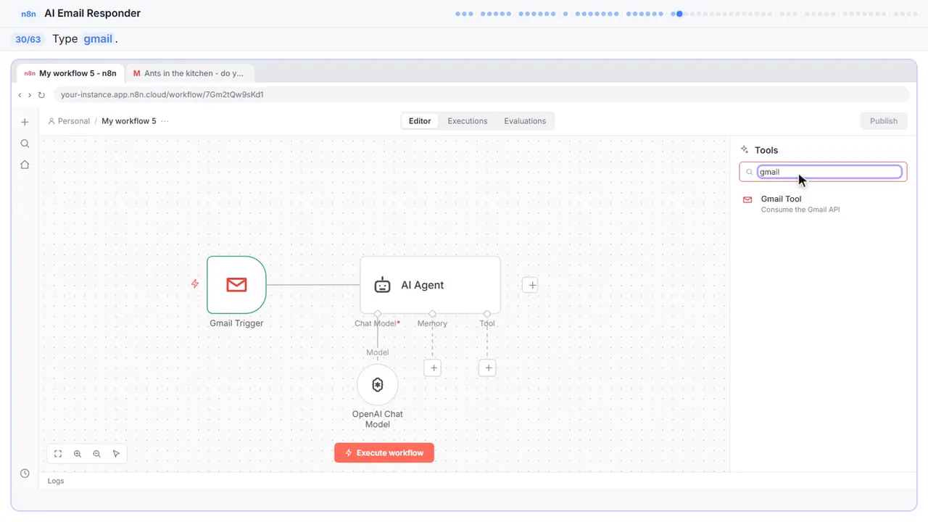Click the Chat Model connector diamond on AI Agent

point(378,314)
